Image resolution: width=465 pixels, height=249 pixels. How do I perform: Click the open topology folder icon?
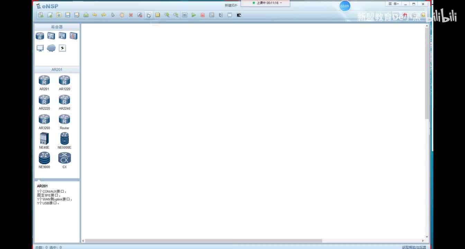[x=59, y=15]
